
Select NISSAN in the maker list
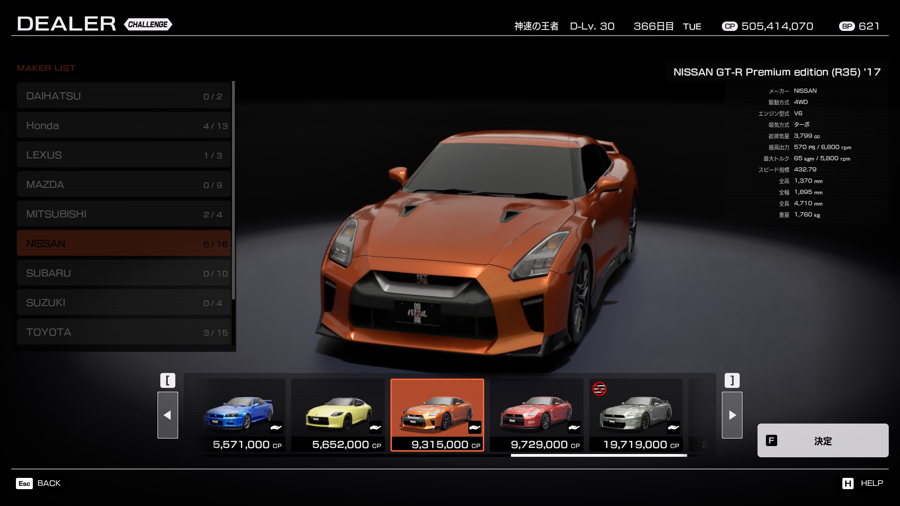[124, 244]
